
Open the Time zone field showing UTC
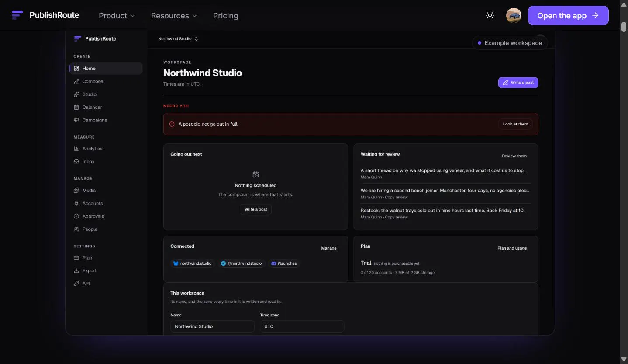(302, 326)
